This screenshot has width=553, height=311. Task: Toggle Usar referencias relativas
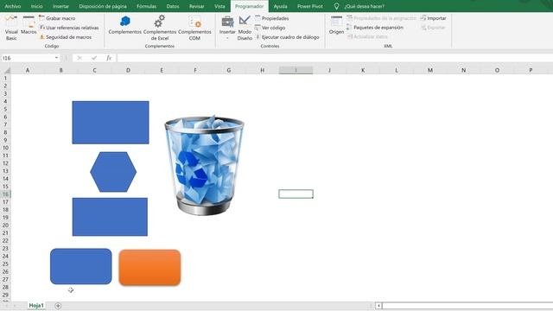(x=69, y=28)
